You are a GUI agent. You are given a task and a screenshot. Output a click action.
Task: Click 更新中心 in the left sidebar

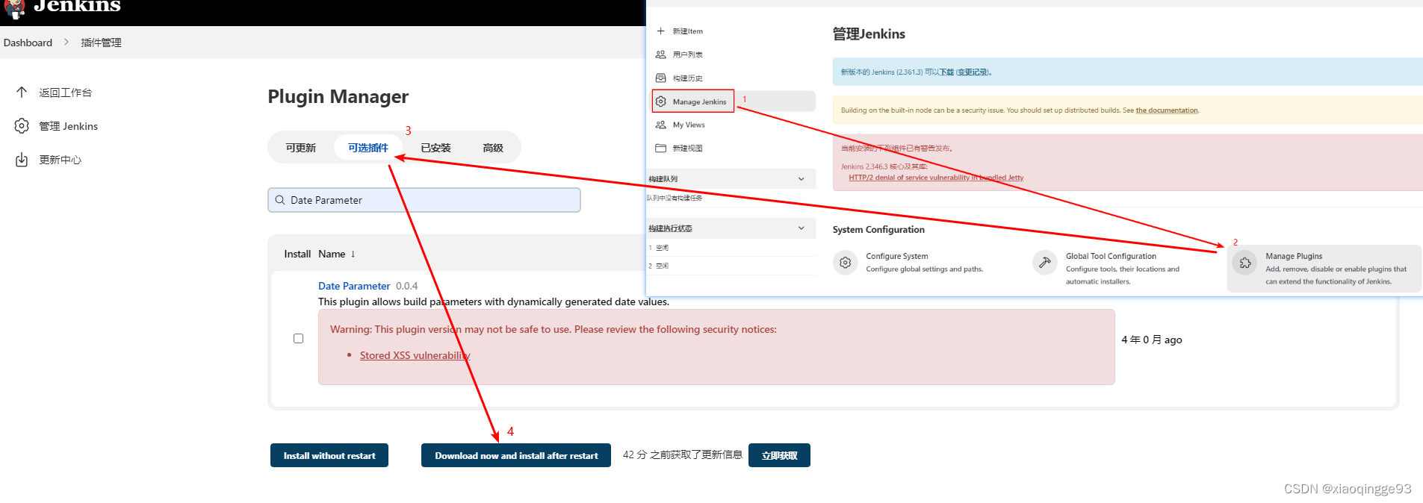61,160
